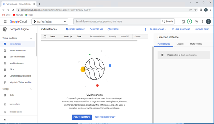
Task: Click the Compute Engine chip icon
Action: (x=5, y=29)
